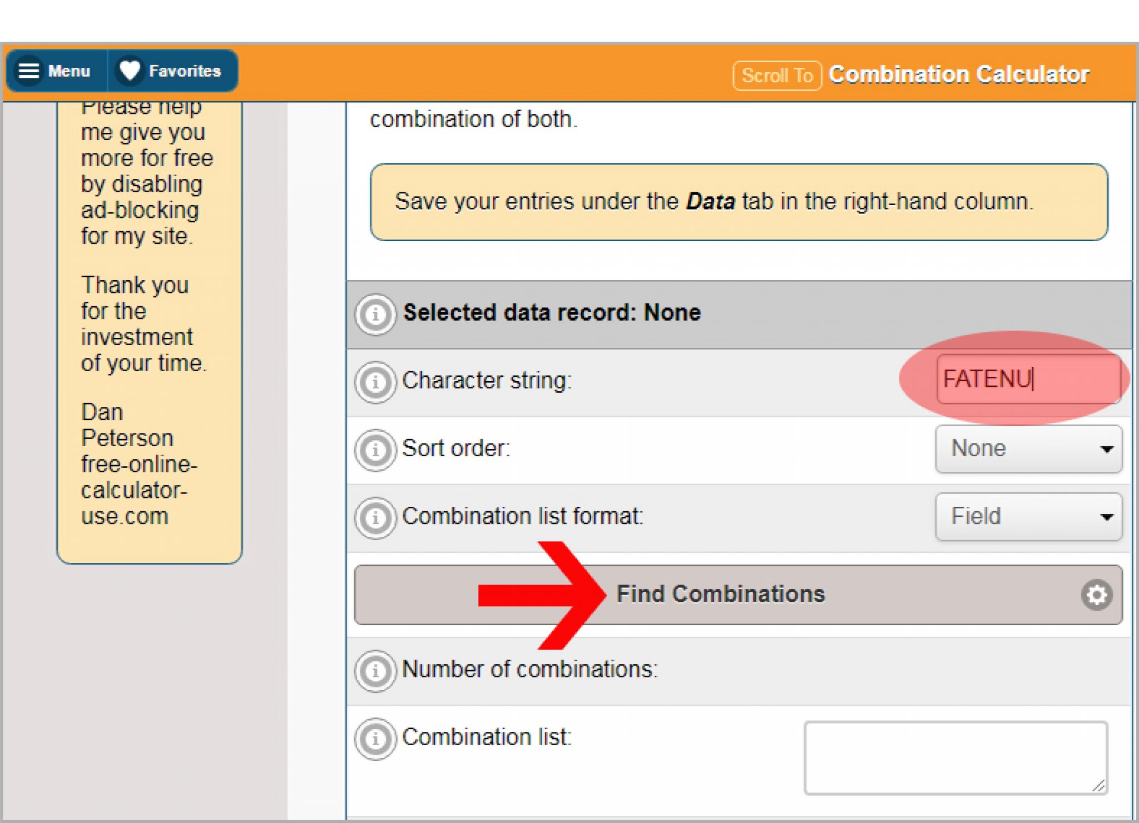Click the Sort order info icon
Viewport: 1139px width, 823px height.
(x=375, y=450)
